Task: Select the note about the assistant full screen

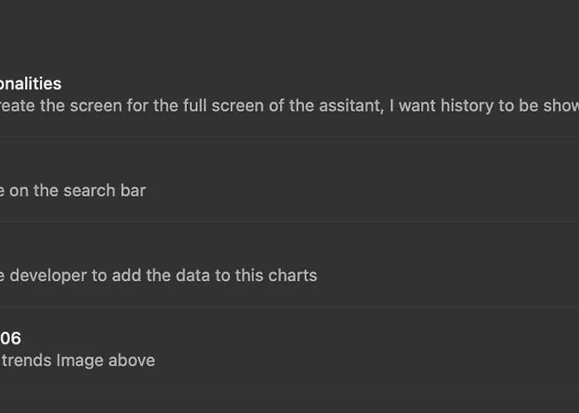Action: (x=289, y=95)
